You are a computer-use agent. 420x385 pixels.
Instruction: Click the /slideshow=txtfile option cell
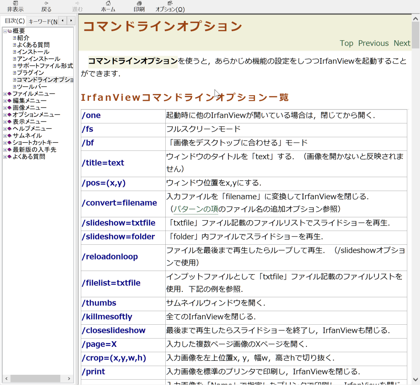click(123, 224)
